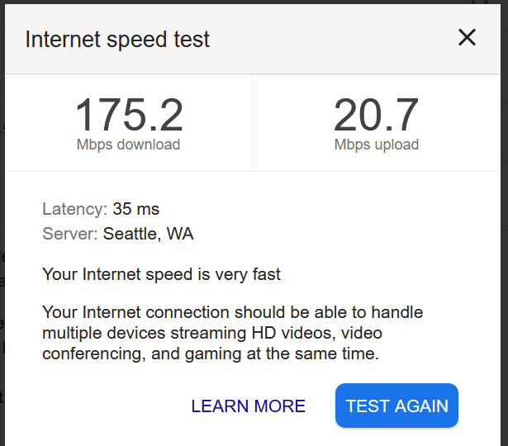Click the 'Mbps download' label
Screen dimensions: 508x446
(128, 145)
